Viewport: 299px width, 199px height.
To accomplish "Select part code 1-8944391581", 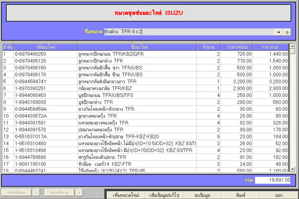I will (x=31, y=123).
